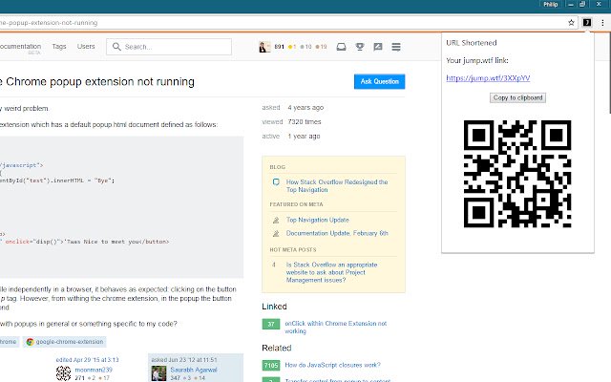The height and width of the screenshot is (382, 611).
Task: Click the address bar URL text
Action: click(x=49, y=23)
